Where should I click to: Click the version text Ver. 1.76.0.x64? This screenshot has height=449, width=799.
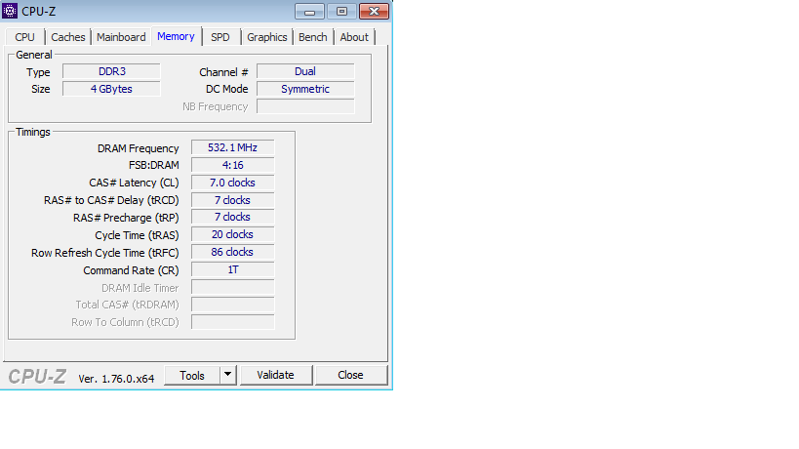point(116,379)
